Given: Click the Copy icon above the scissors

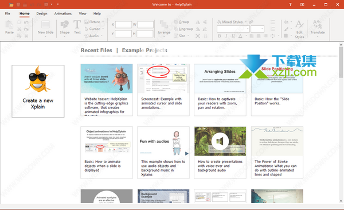Looking at the screenshot, I should point(19,22).
